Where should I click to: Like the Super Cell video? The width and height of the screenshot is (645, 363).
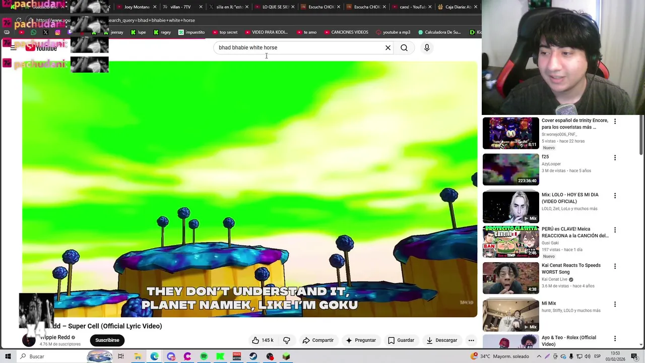263,340
